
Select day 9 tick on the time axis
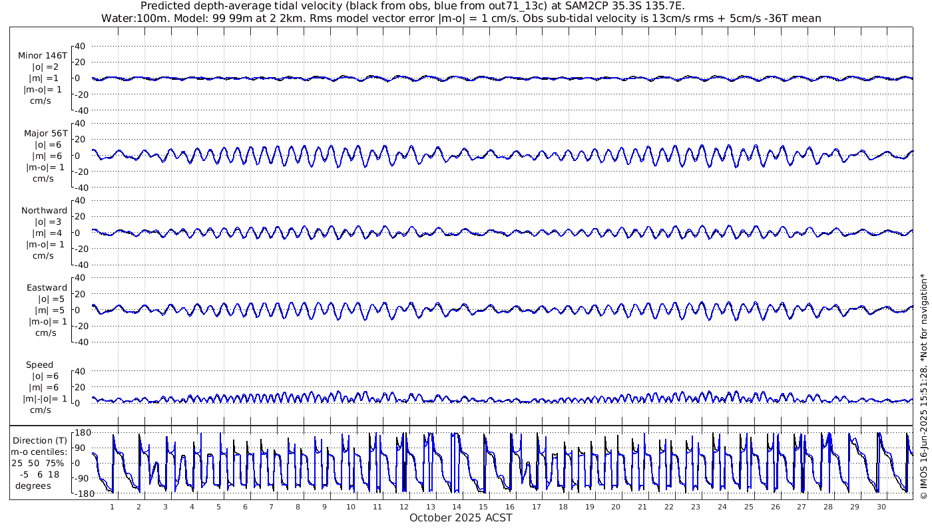[x=324, y=507]
